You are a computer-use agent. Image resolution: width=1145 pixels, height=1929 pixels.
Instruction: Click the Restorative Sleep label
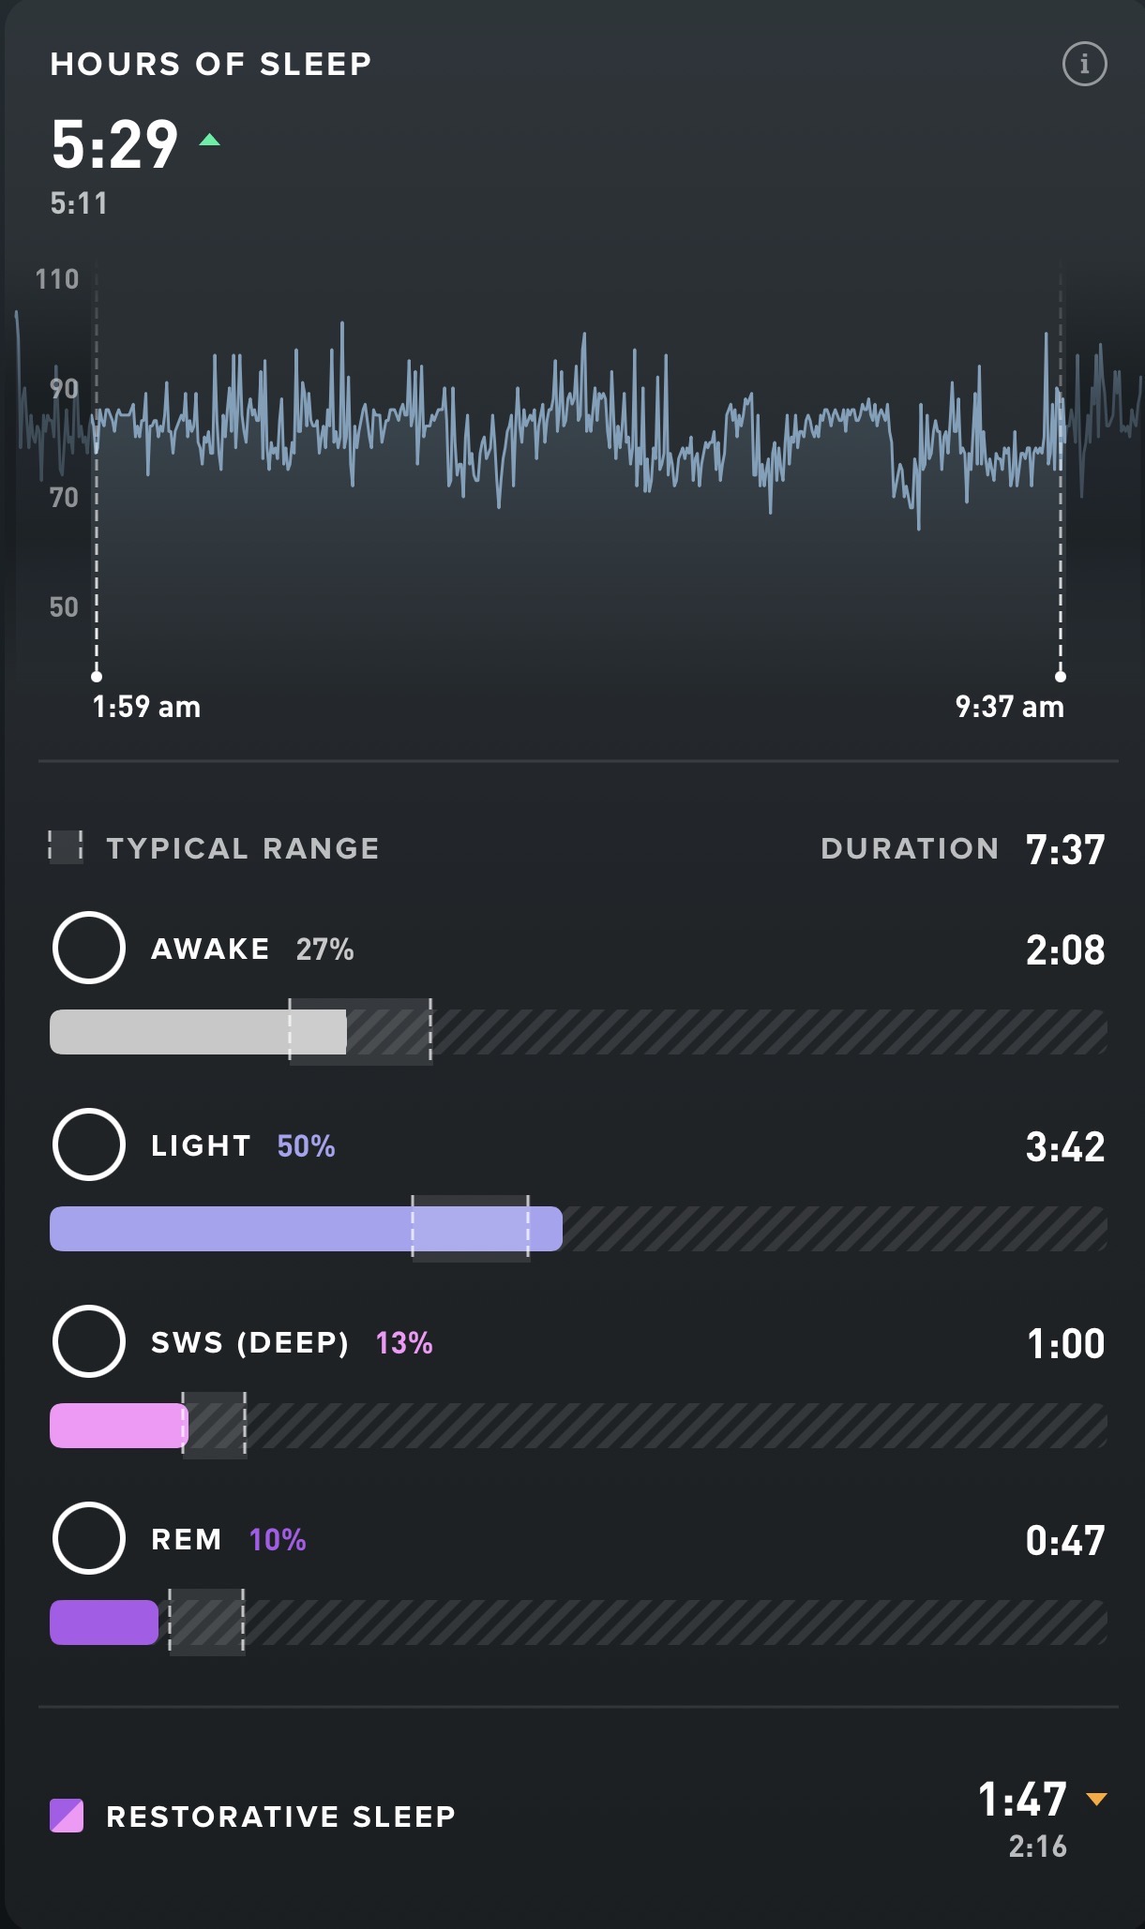pos(280,1817)
